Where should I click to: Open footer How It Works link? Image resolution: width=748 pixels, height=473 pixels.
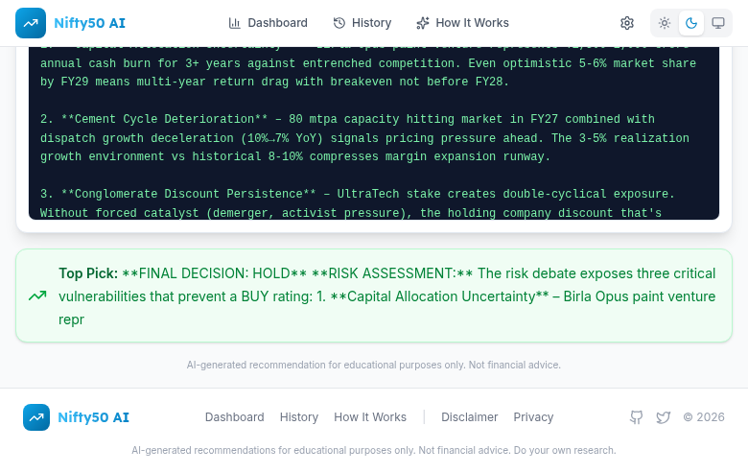[369, 417]
